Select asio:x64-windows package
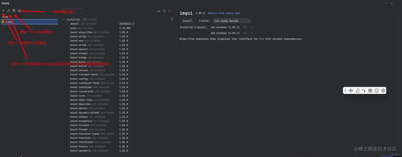Screen dimensions: 402x157 [82, 28]
